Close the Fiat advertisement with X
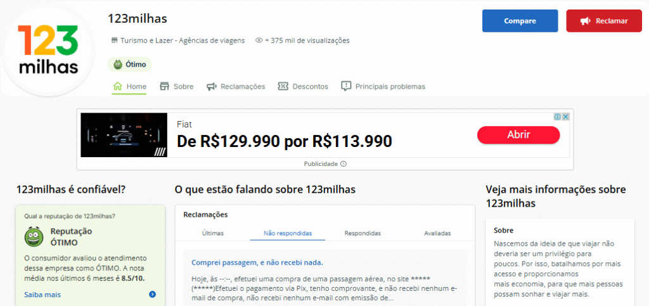Image resolution: width=649 pixels, height=306 pixels. click(x=565, y=117)
